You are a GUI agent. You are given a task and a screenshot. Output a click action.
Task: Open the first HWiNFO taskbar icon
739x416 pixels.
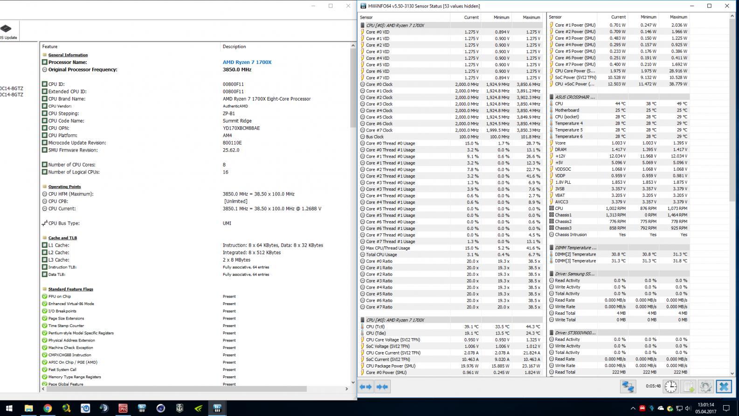click(x=142, y=408)
